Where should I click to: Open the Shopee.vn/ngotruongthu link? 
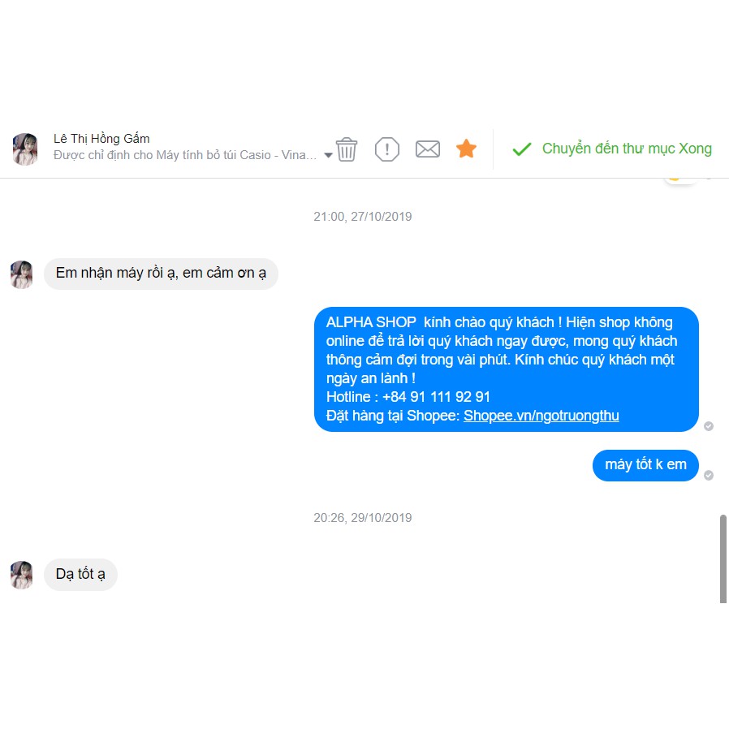tap(541, 415)
